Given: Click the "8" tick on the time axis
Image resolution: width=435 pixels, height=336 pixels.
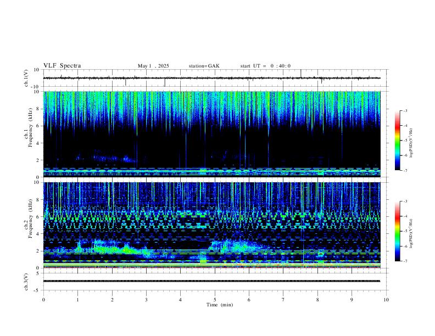Looking at the screenshot, I should pos(317,300).
